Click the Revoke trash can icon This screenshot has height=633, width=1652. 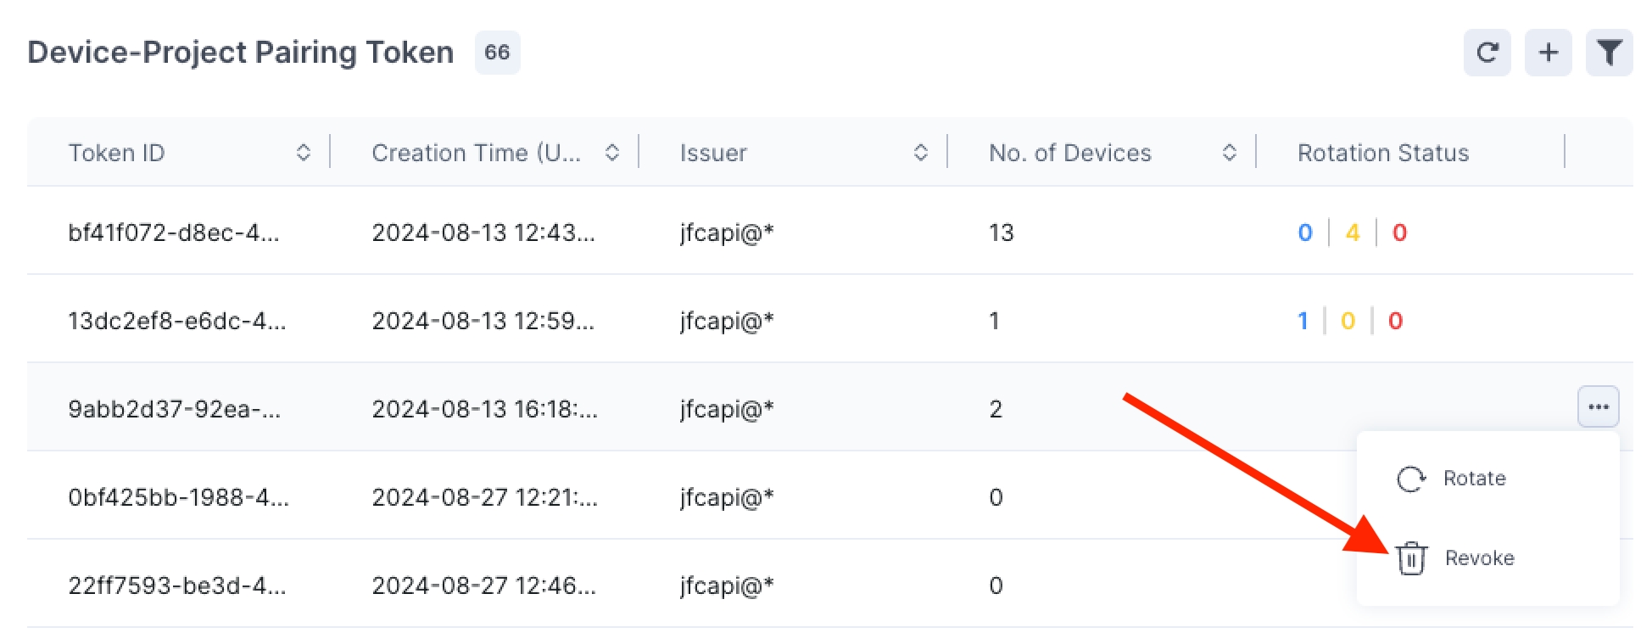1411,558
